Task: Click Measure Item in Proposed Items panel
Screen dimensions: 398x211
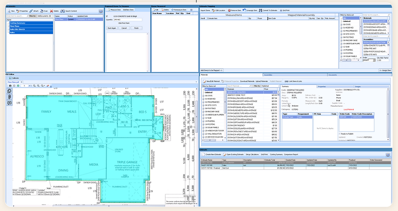Action: point(114,10)
